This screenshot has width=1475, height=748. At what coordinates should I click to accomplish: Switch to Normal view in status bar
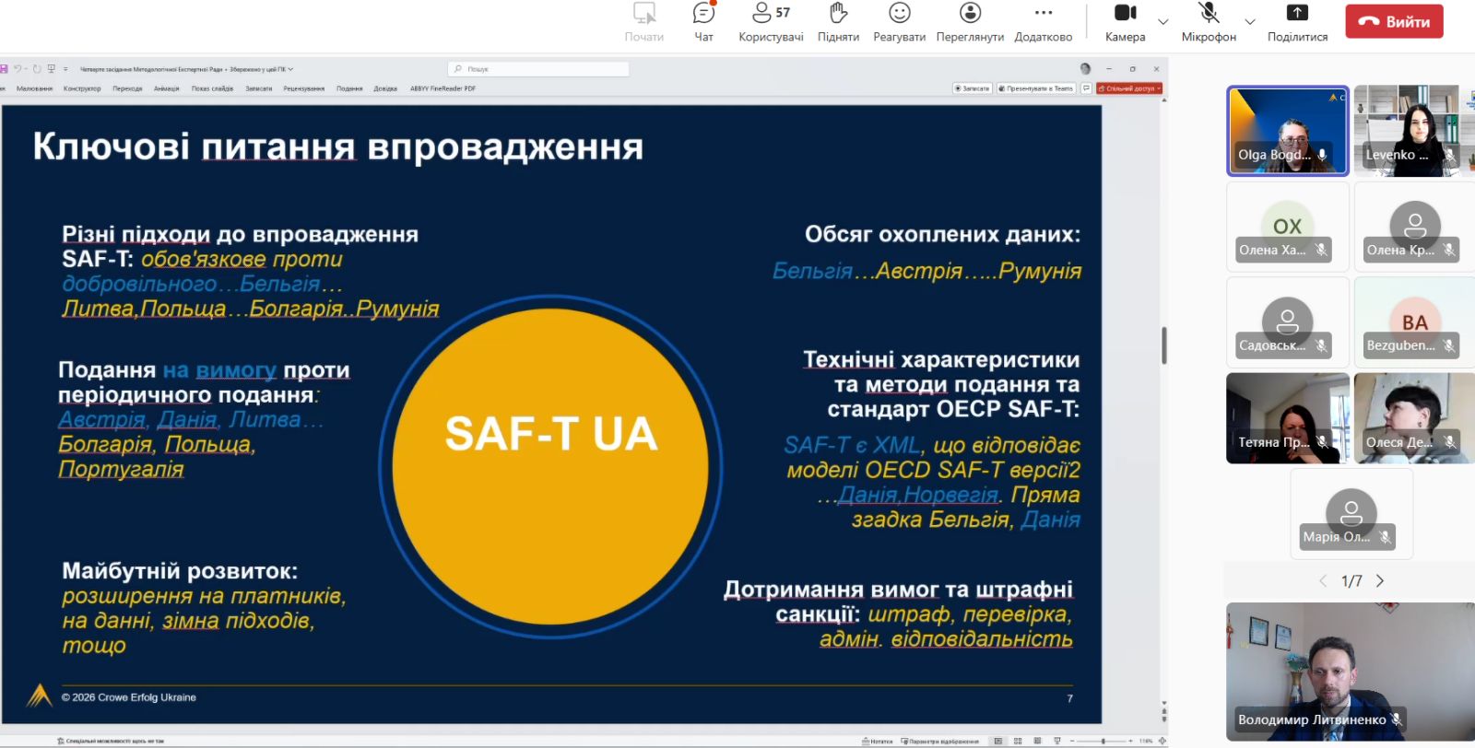[997, 741]
